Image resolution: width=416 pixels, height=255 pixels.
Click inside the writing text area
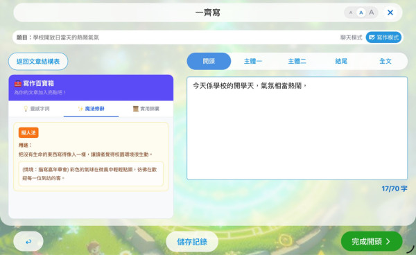tap(297, 128)
